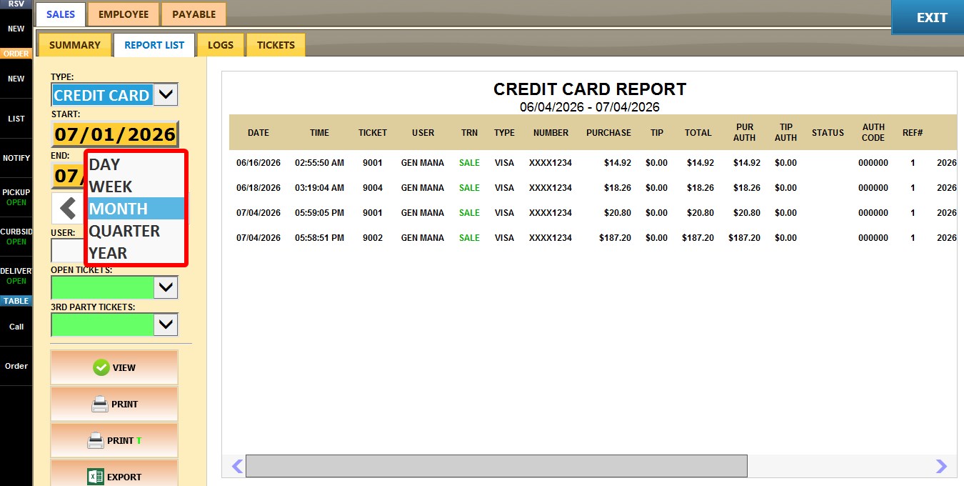Click the date range 06/04/2026 - 07/04/2026
Image resolution: width=964 pixels, height=486 pixels.
(x=590, y=107)
